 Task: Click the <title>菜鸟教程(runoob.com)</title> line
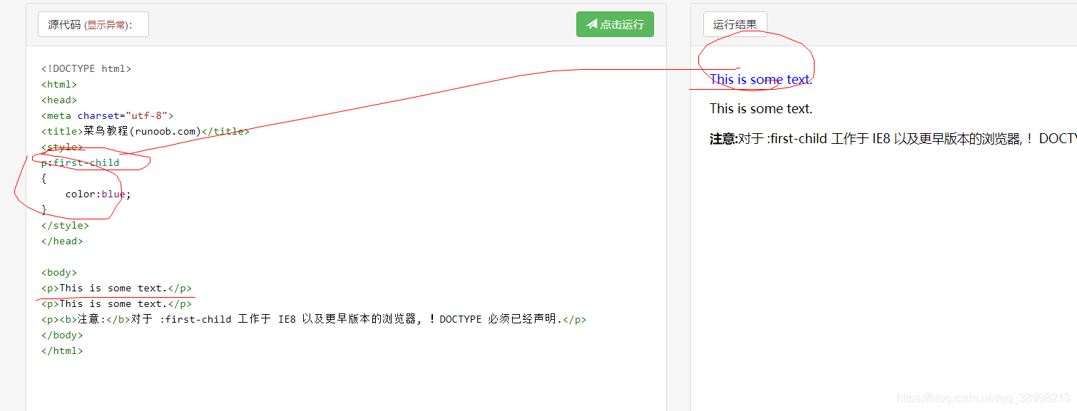click(x=146, y=132)
